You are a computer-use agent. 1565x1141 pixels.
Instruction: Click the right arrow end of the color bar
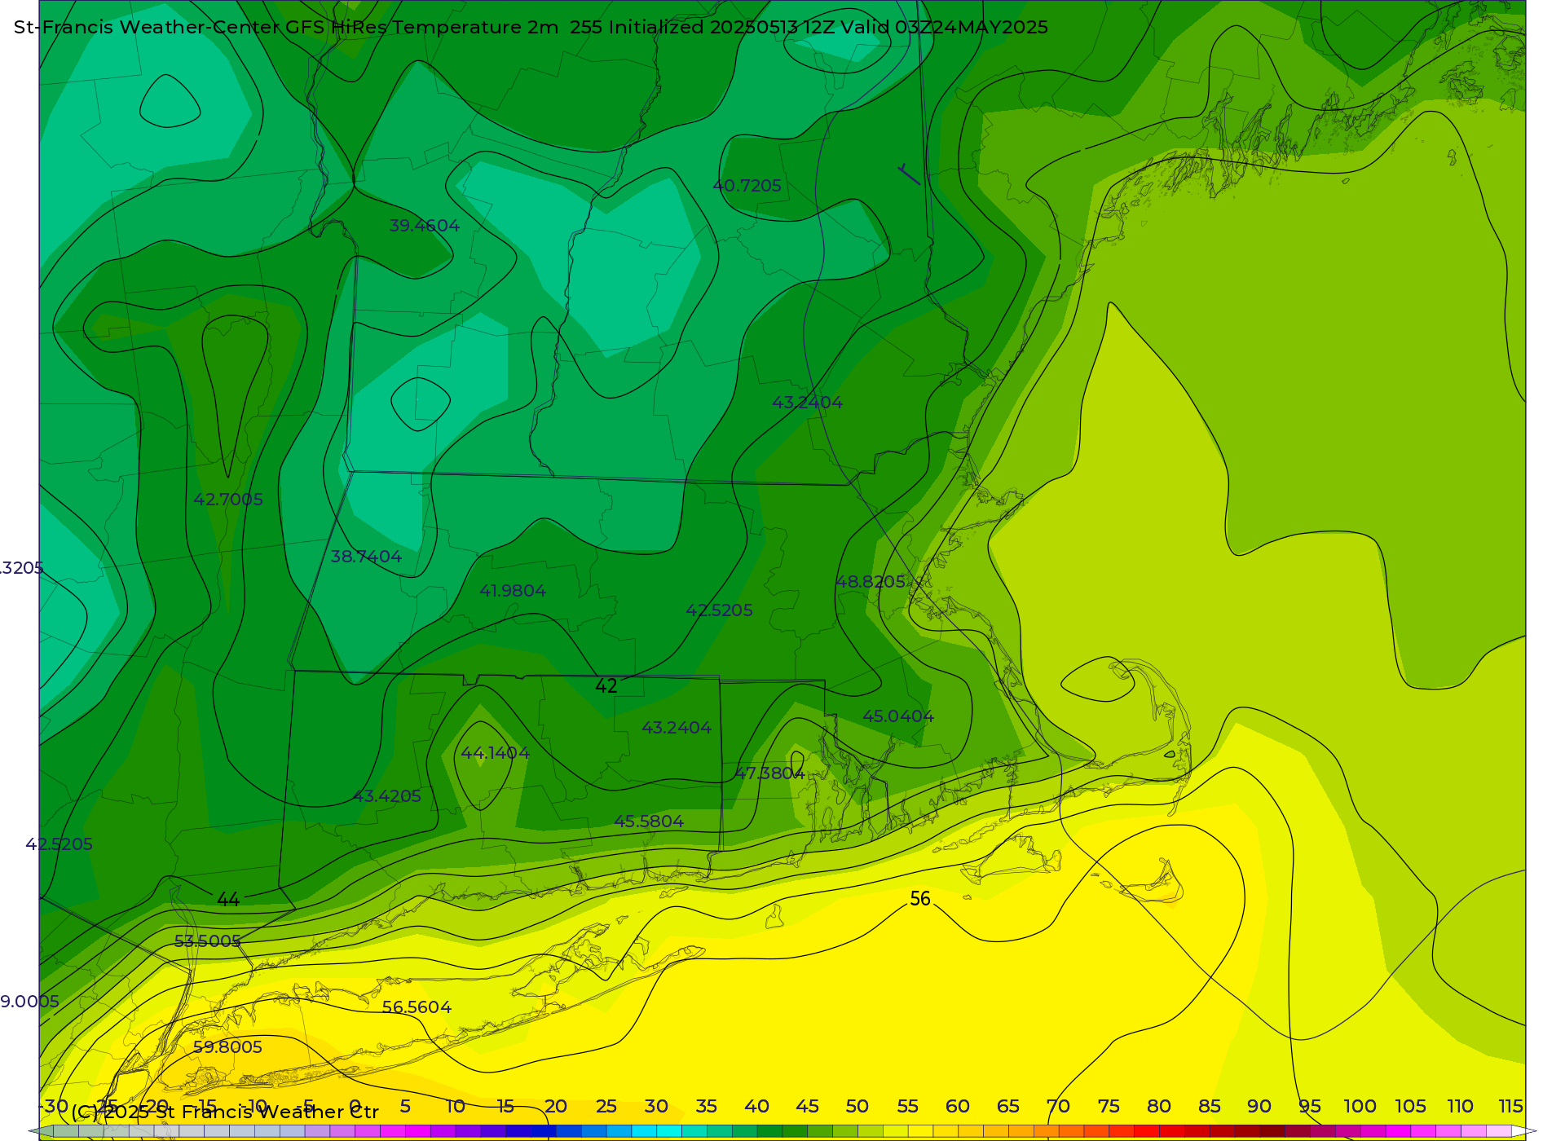1524,1131
